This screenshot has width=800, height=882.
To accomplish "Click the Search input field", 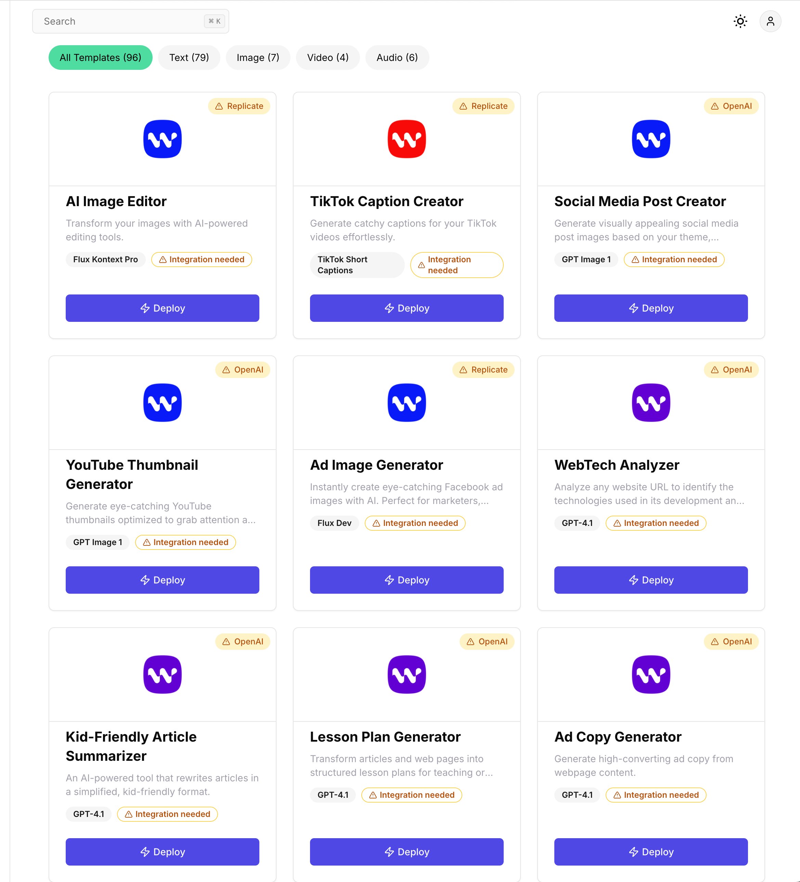I will pos(122,22).
